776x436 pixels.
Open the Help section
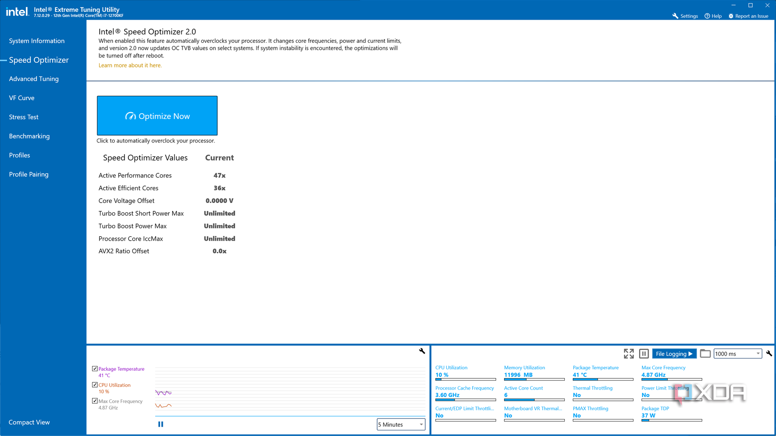[713, 16]
